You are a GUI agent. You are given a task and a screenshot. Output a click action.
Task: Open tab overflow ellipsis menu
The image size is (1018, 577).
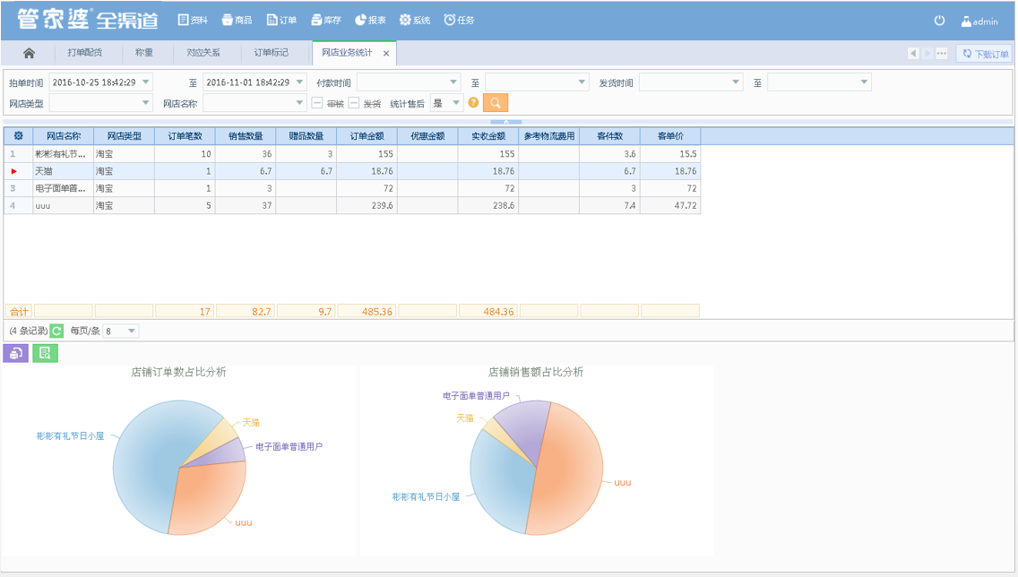(x=942, y=53)
